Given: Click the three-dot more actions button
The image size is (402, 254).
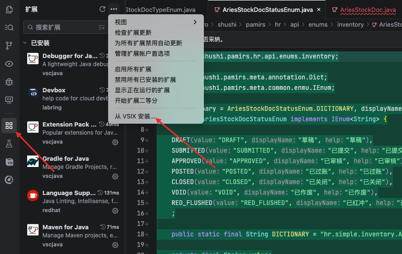Looking at the screenshot, I should 113,9.
